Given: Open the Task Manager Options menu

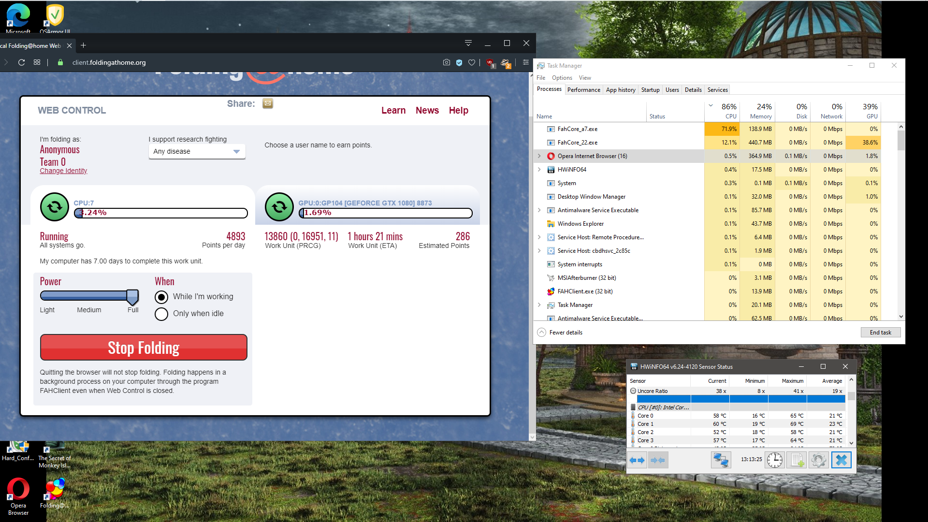Looking at the screenshot, I should (562, 78).
